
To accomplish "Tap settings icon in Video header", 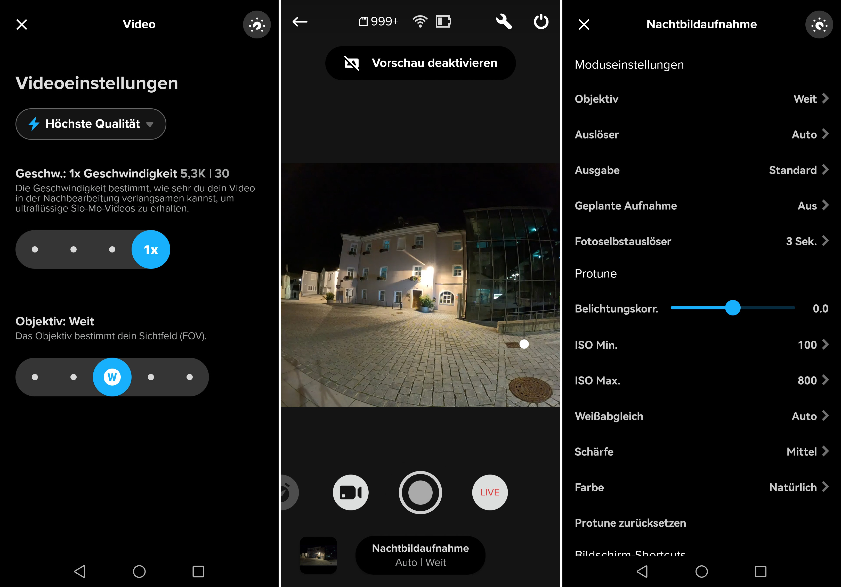I will (x=257, y=25).
